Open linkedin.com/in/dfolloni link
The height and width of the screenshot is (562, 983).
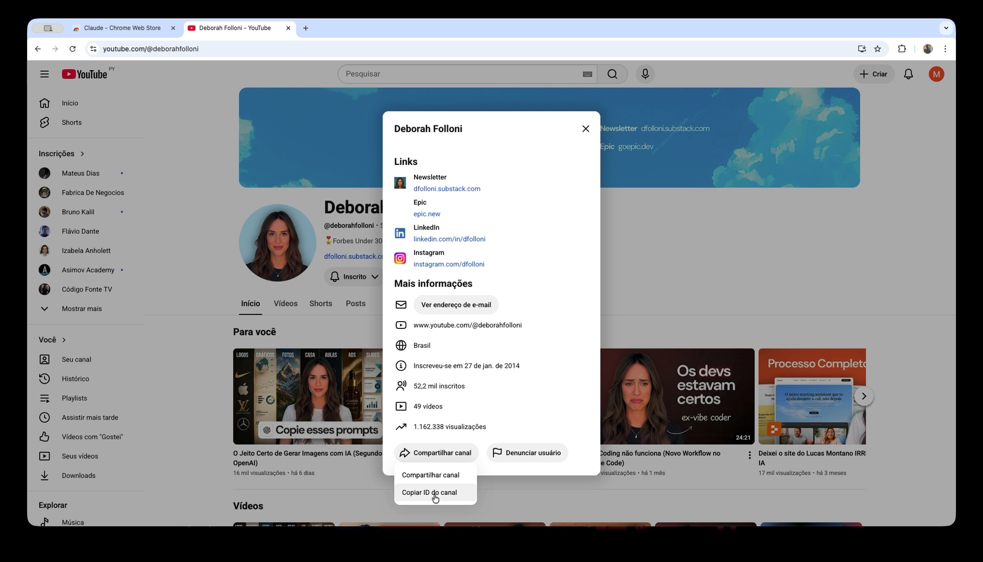point(449,239)
